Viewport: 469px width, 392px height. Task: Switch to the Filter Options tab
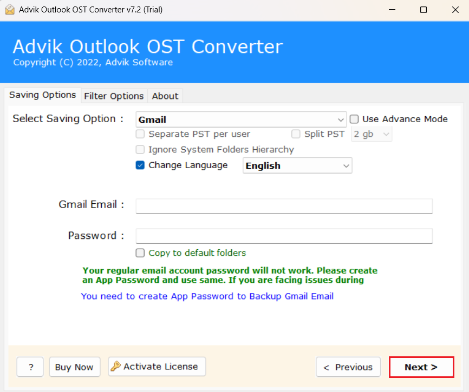pos(114,96)
